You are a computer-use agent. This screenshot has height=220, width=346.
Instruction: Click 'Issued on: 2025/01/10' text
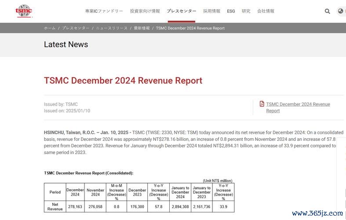(x=67, y=111)
